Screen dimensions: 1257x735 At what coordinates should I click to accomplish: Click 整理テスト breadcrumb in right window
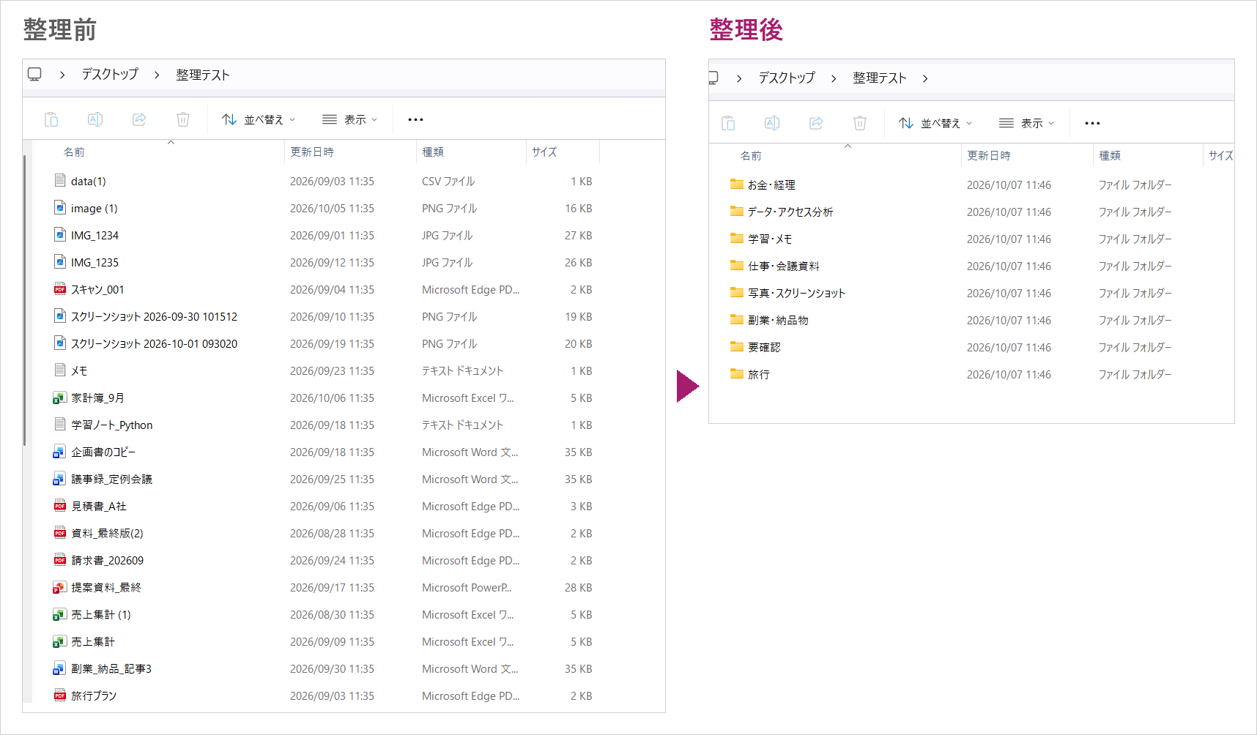[x=880, y=78]
